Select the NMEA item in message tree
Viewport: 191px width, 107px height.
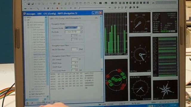pyautogui.click(x=29, y=18)
